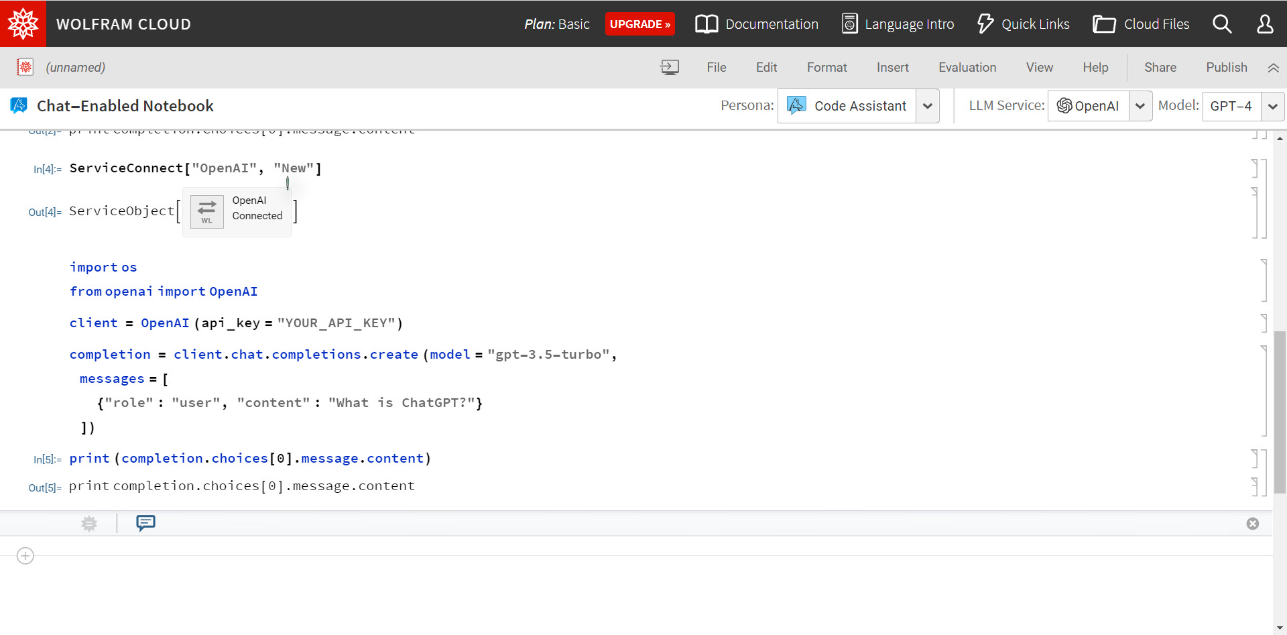This screenshot has width=1287, height=635.
Task: Rename the (unnamed) notebook title
Action: point(75,67)
